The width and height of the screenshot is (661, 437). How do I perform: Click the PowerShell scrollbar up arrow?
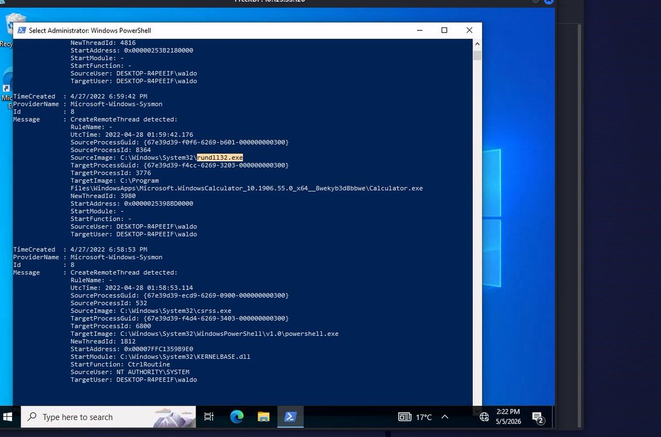[477, 43]
